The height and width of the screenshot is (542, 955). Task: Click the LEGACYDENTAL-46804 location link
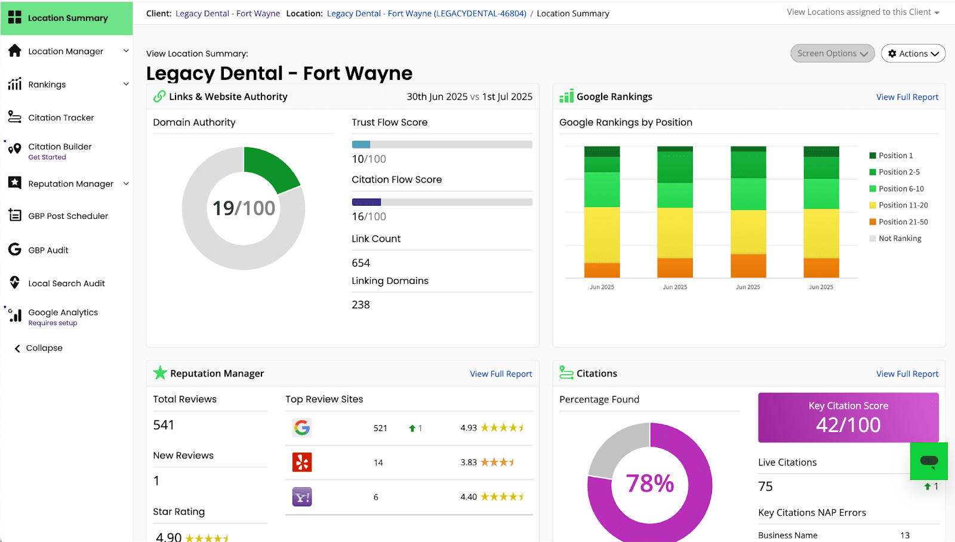click(427, 13)
